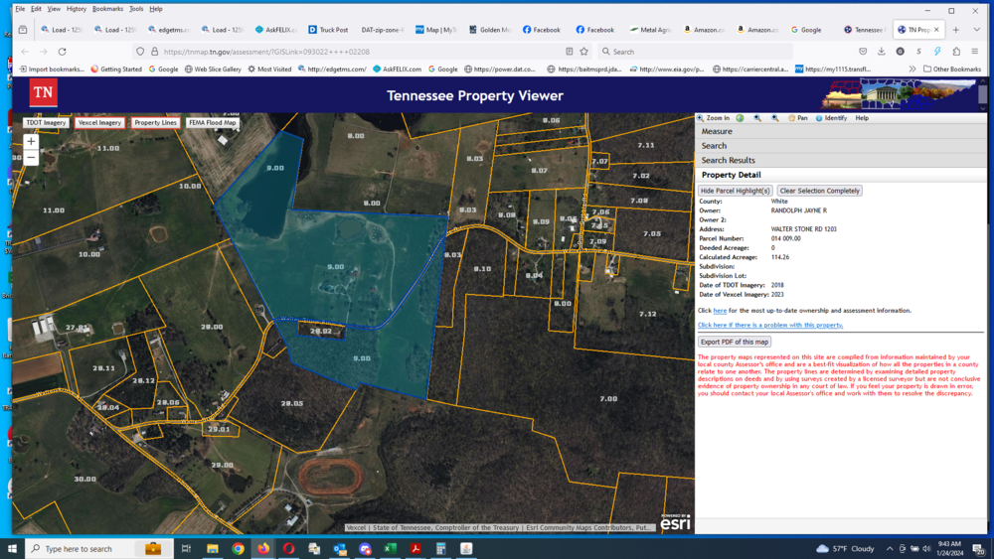Select the Identify info tool
The height and width of the screenshot is (559, 994).
click(x=831, y=118)
